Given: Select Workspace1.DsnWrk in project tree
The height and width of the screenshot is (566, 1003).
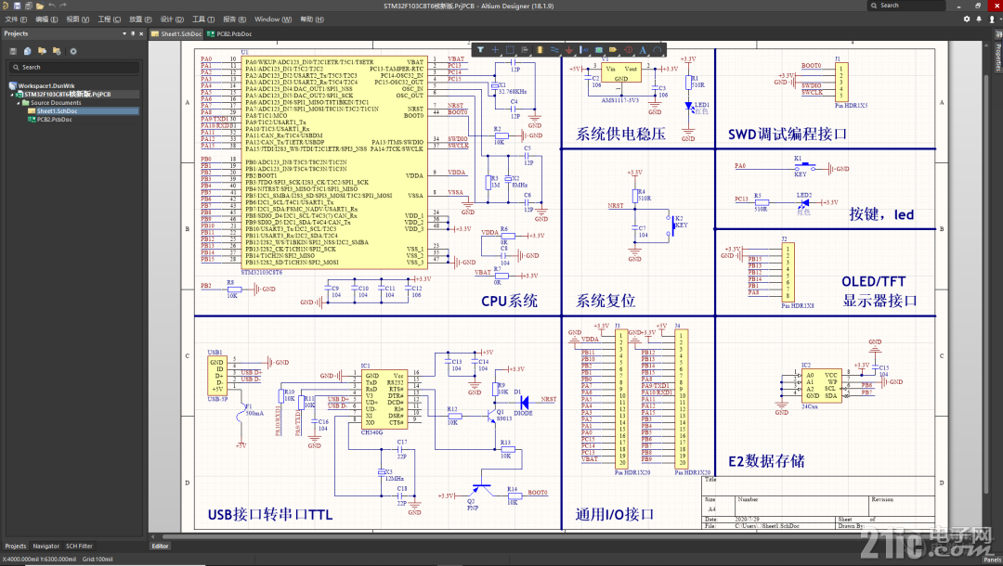Looking at the screenshot, I should [x=46, y=86].
